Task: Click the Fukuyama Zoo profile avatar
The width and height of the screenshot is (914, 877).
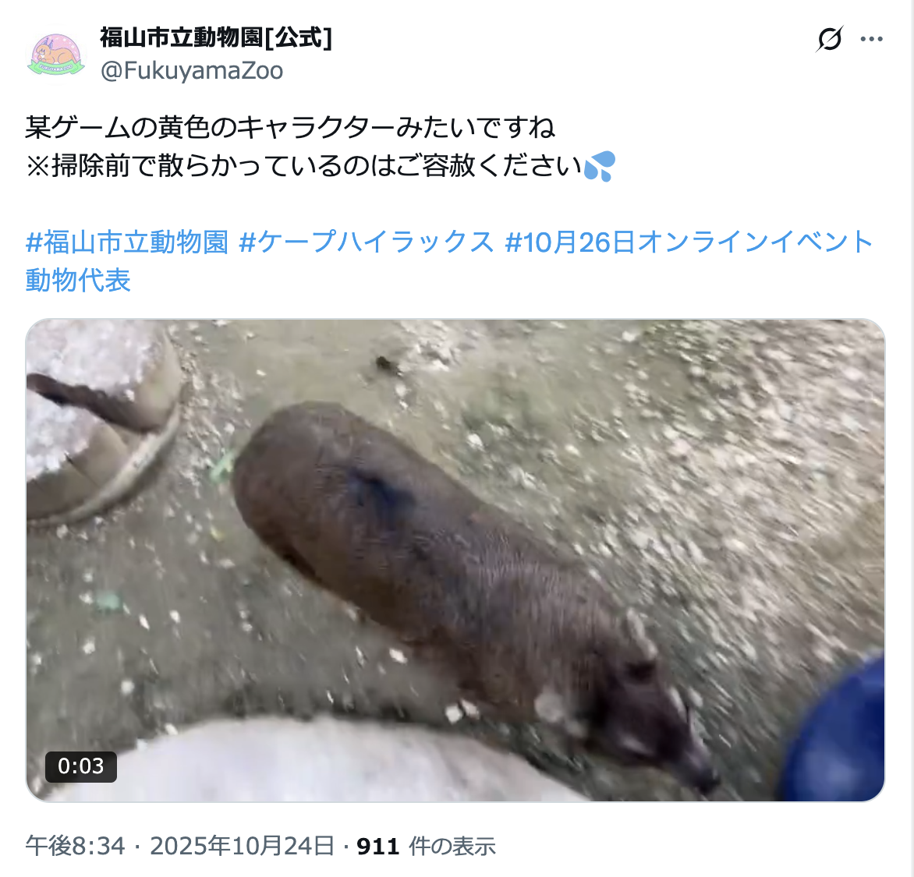Action: [x=56, y=55]
